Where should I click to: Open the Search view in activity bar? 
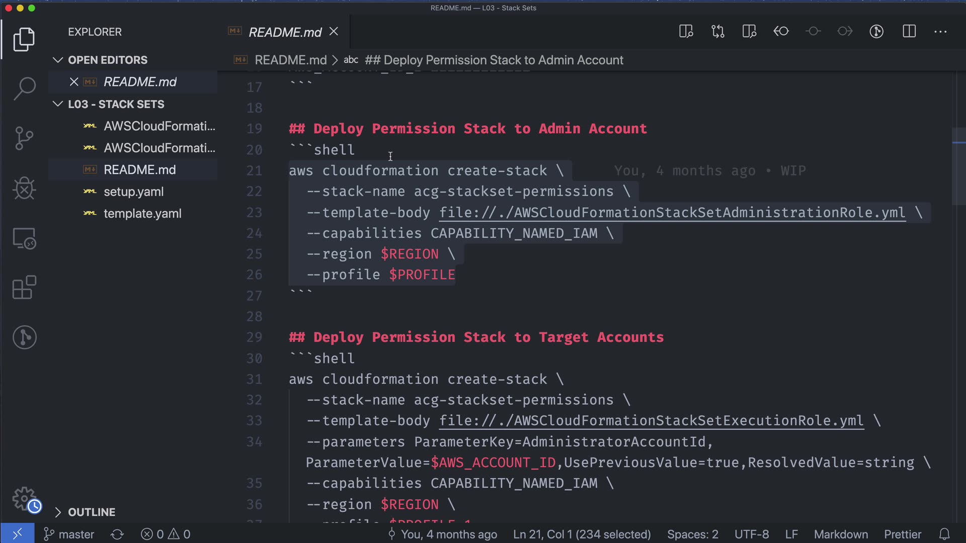pos(24,88)
